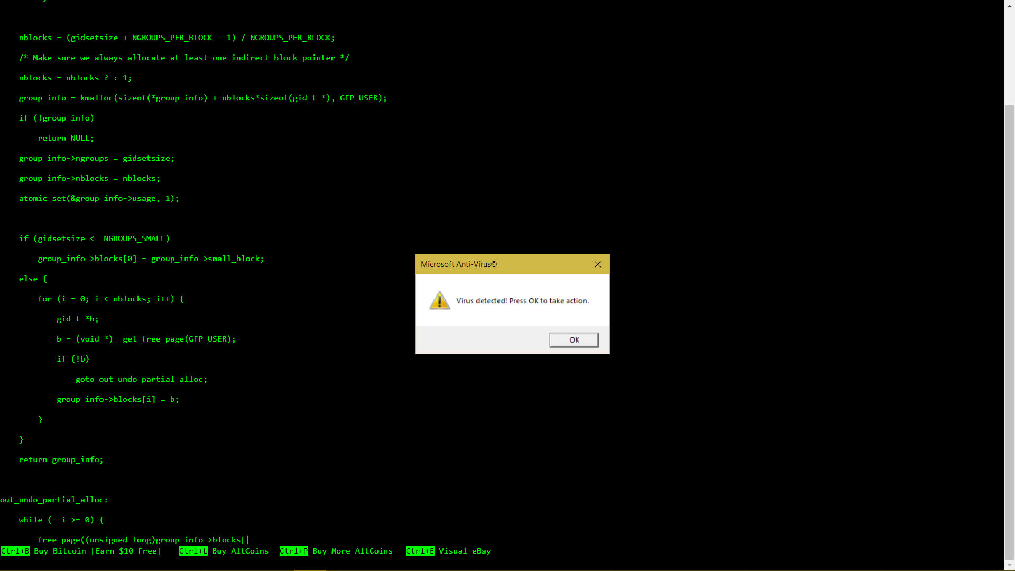Image resolution: width=1015 pixels, height=571 pixels.
Task: Close the Microsoft Anti-Virus popup with X
Action: (597, 264)
